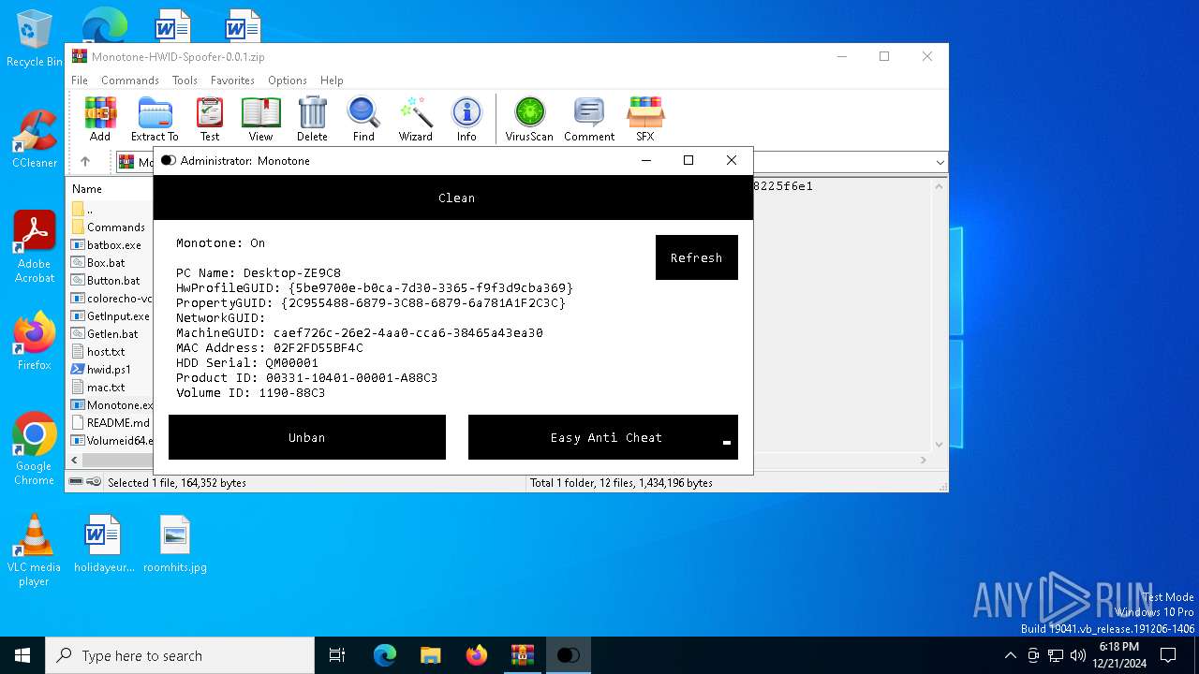
Task: Open roomhits.jpg desktop image file
Action: (x=175, y=543)
